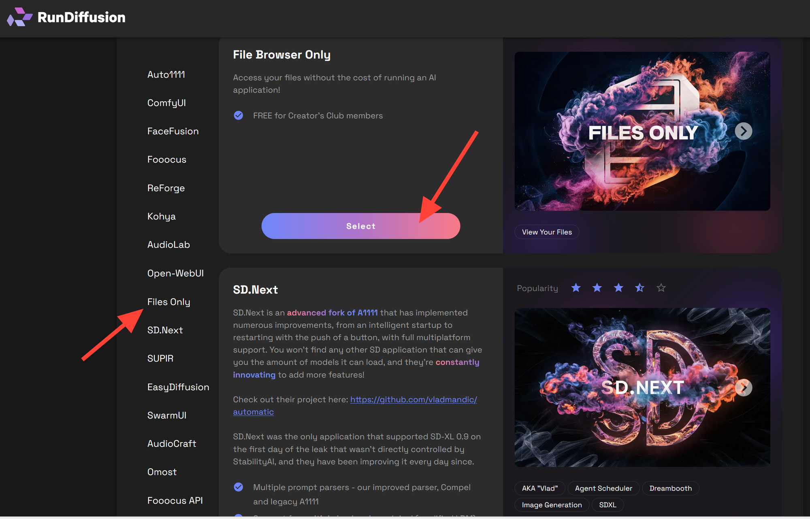The width and height of the screenshot is (810, 519).
Task: Click the SDXL tag chip
Action: point(607,505)
